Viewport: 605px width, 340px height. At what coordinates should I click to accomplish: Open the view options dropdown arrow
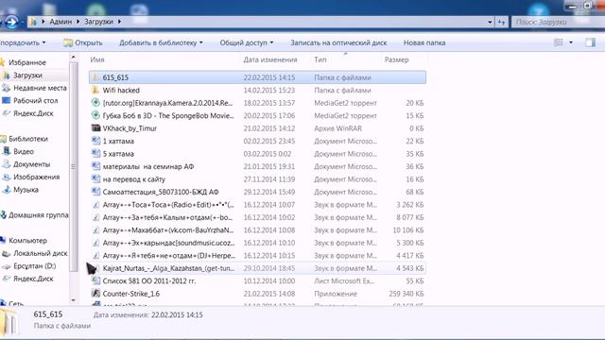[571, 42]
